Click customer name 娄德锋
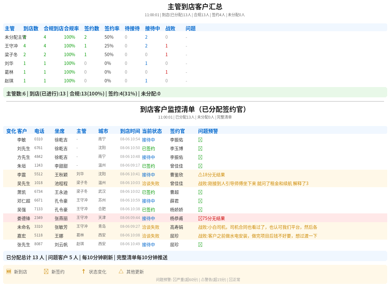390x297 pixels. tap(24, 218)
